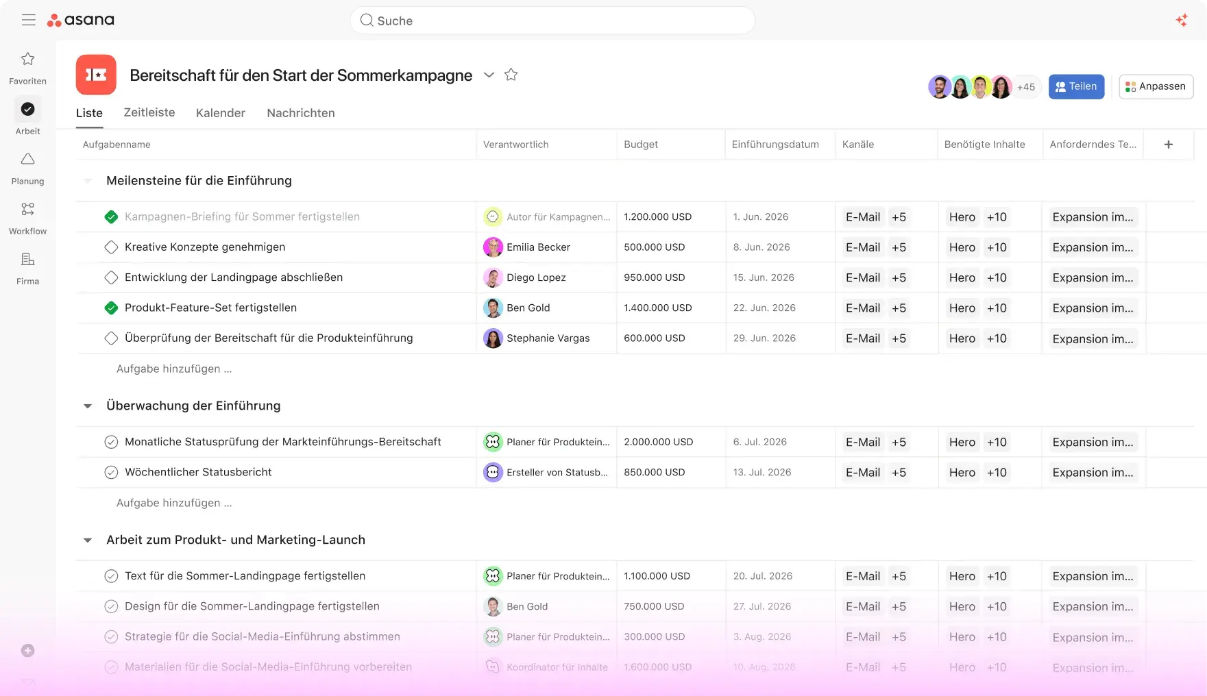Click budget cell 1.400.000 USD

point(671,308)
